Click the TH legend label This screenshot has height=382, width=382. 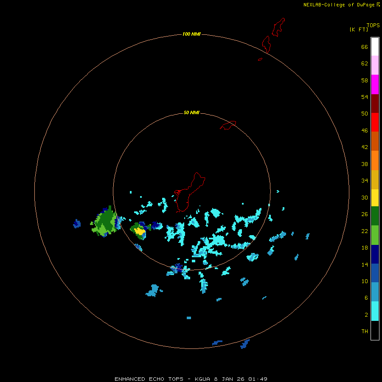click(365, 331)
